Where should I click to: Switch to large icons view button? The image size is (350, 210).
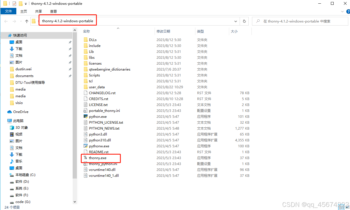click(x=347, y=207)
